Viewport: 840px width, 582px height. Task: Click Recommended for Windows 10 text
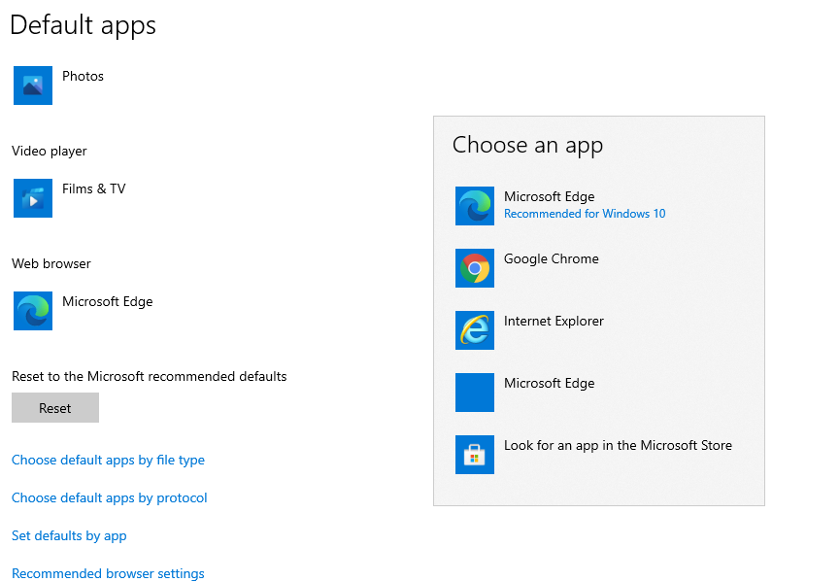(585, 214)
